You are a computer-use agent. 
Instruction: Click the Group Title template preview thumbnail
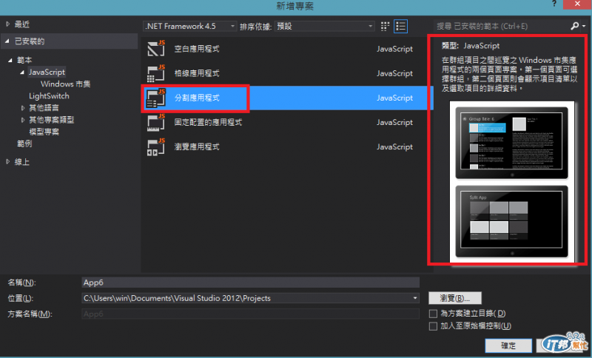click(511, 143)
